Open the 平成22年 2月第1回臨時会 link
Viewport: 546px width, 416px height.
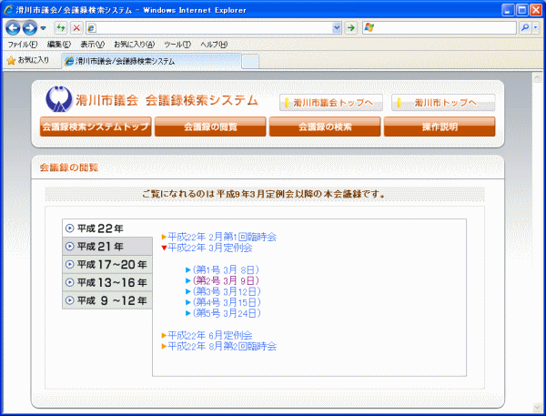(x=222, y=237)
